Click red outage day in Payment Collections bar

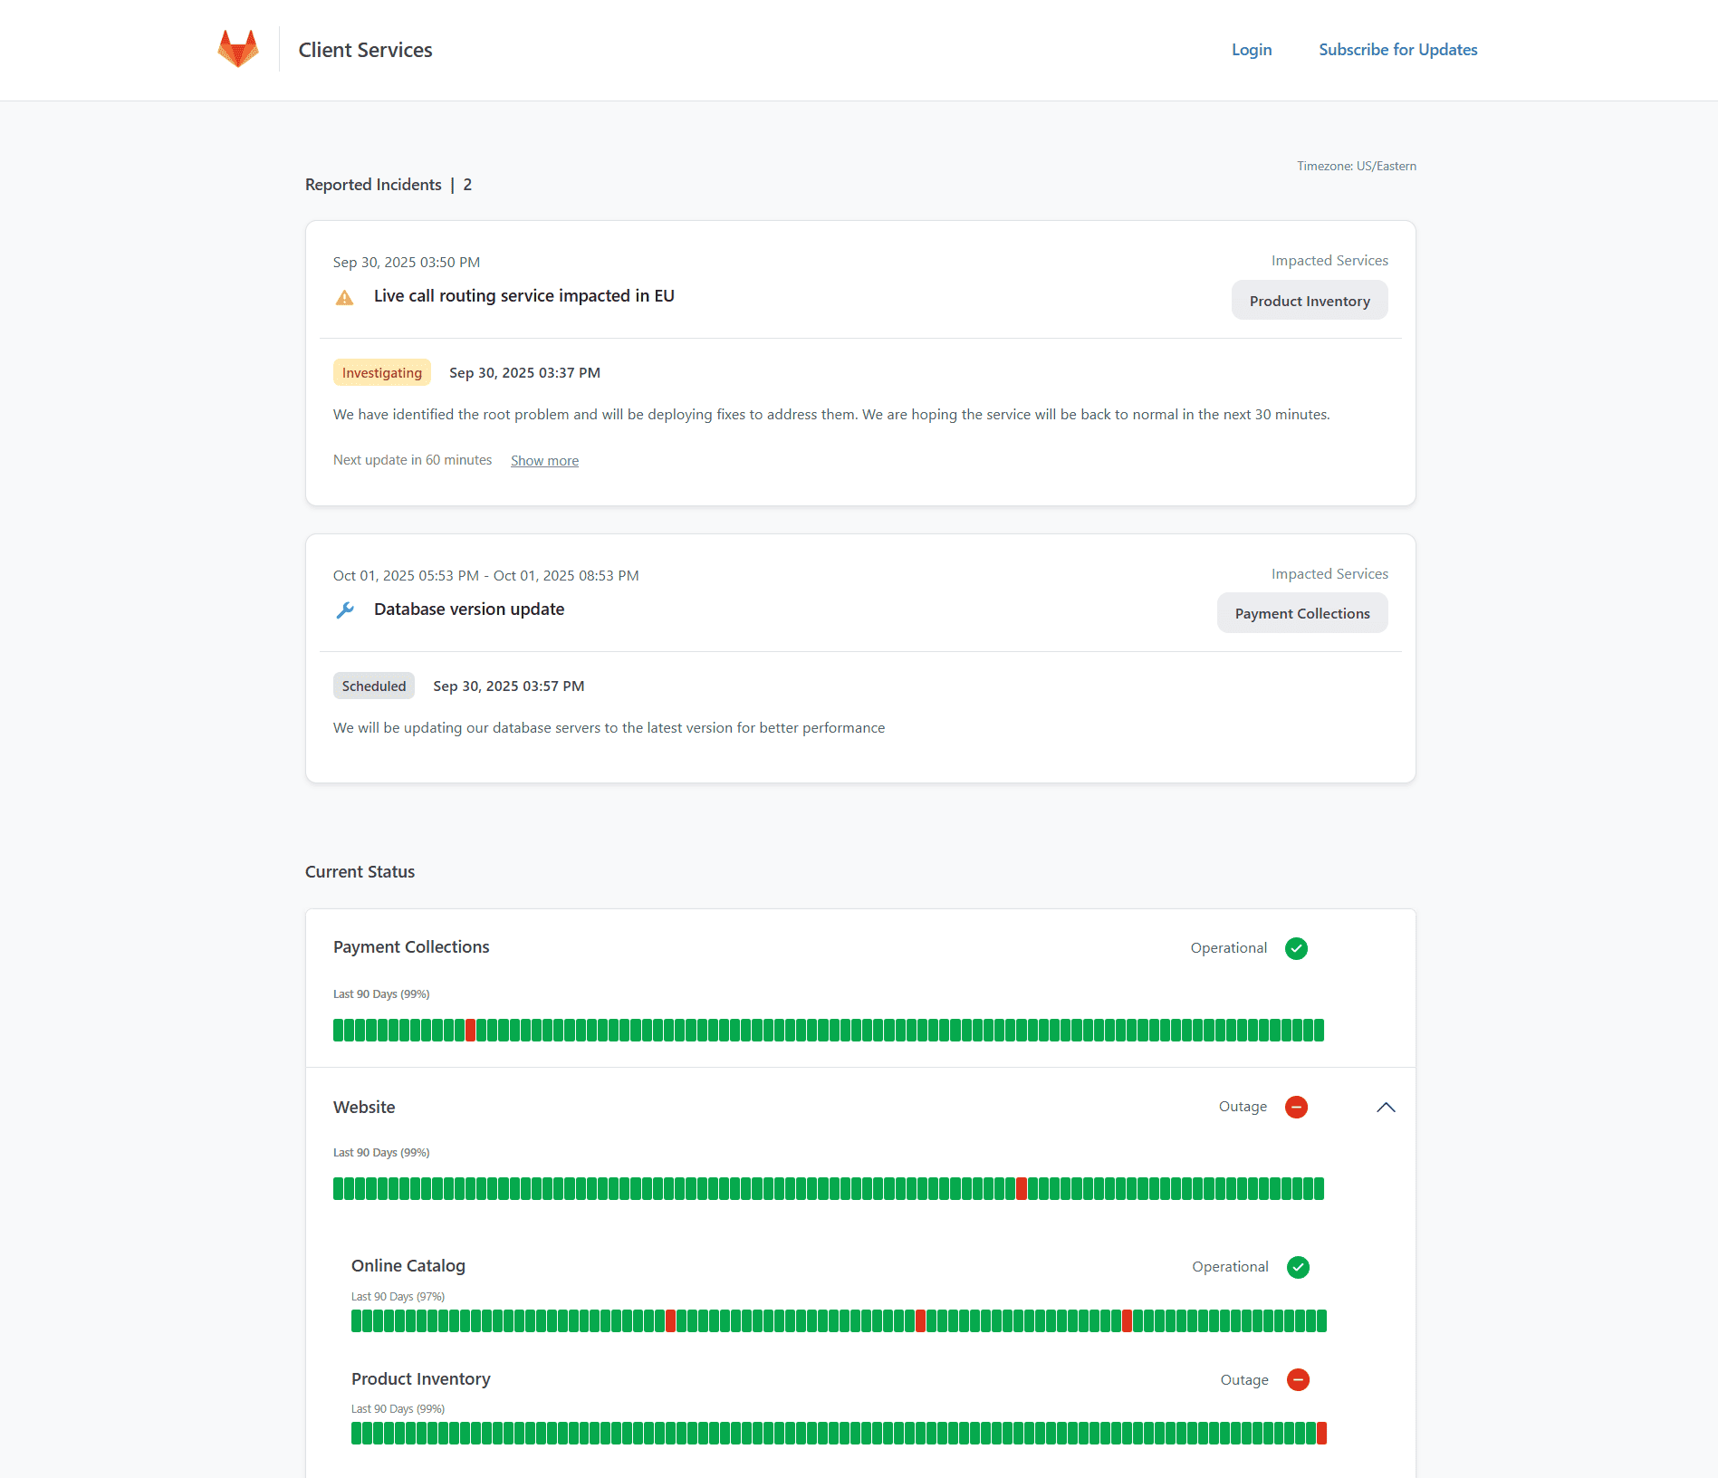(470, 1030)
